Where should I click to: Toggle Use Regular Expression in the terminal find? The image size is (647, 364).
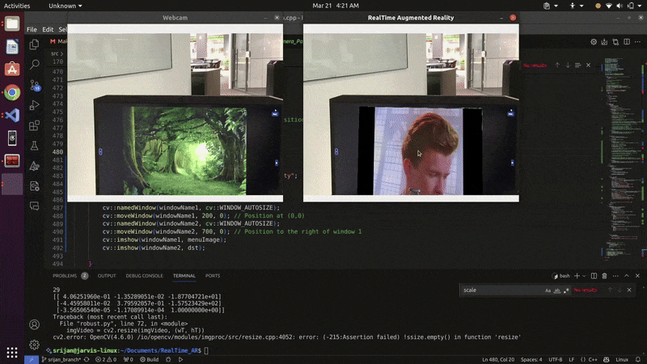click(566, 290)
